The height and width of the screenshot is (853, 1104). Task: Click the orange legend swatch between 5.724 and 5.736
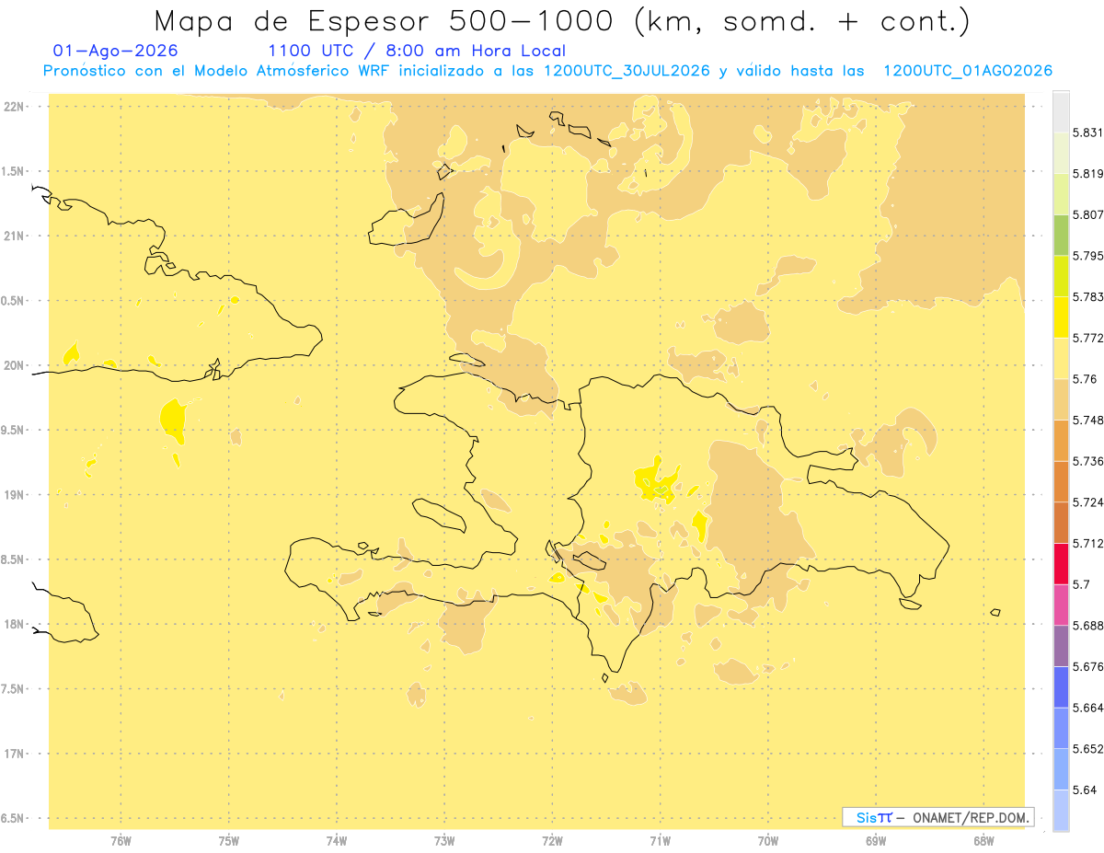pyautogui.click(x=1061, y=481)
